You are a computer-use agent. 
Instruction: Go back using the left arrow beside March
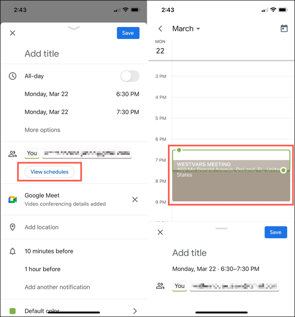(160, 29)
